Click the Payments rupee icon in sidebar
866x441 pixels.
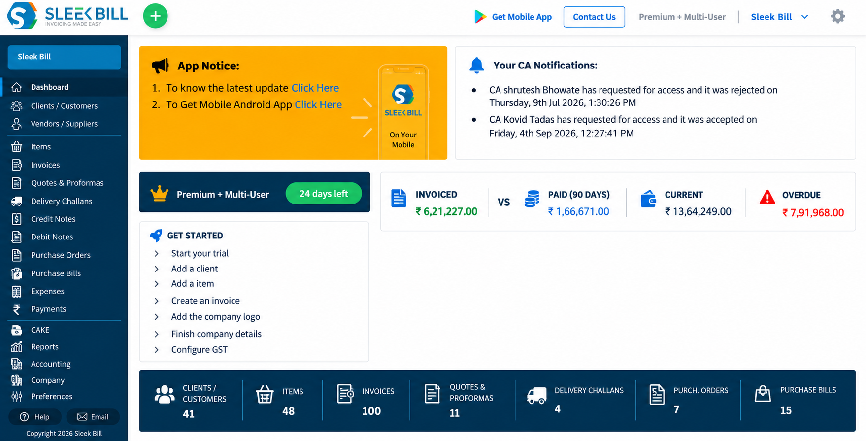click(17, 309)
